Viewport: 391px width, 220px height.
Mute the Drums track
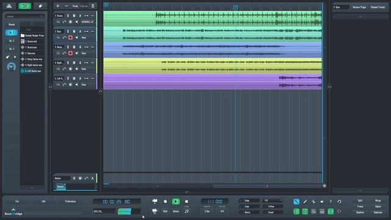click(74, 16)
